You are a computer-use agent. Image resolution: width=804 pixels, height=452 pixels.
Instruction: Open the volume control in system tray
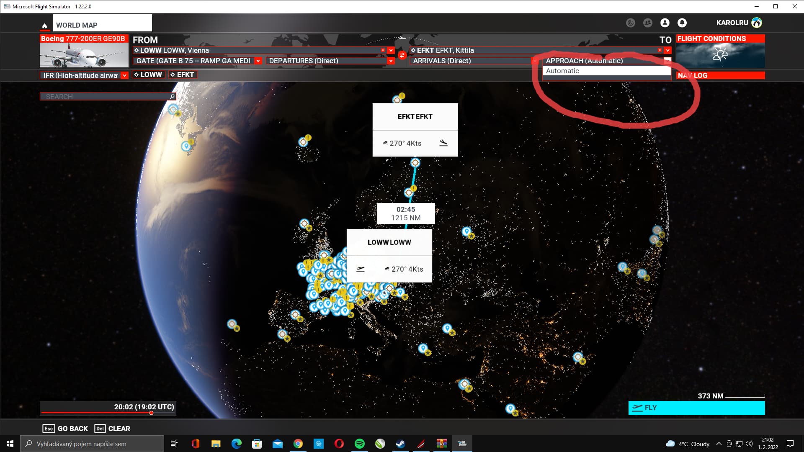749,444
